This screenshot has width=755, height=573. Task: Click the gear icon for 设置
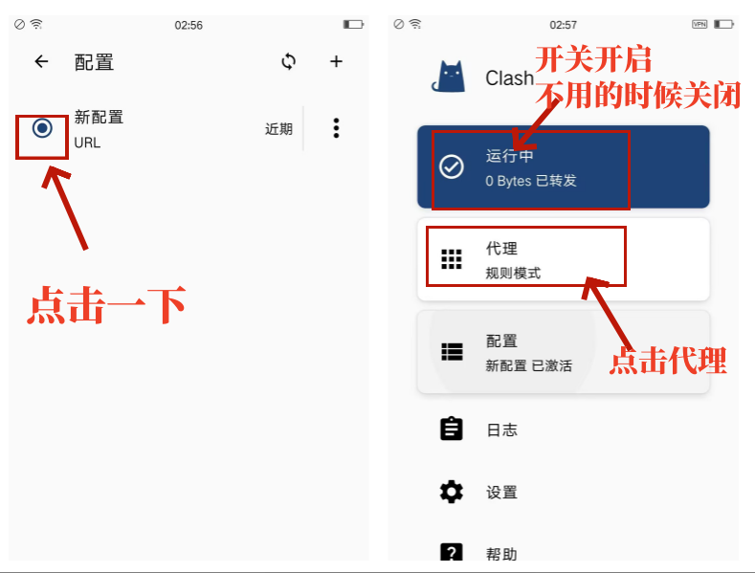click(451, 493)
